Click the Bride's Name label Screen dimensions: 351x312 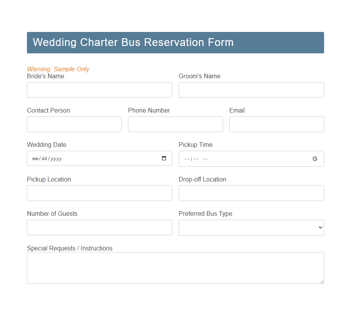(x=45, y=76)
